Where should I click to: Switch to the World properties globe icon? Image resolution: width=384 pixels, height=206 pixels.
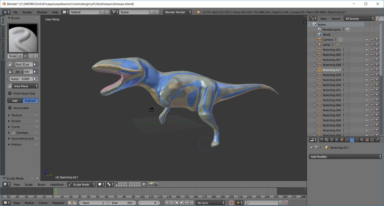click(337, 140)
